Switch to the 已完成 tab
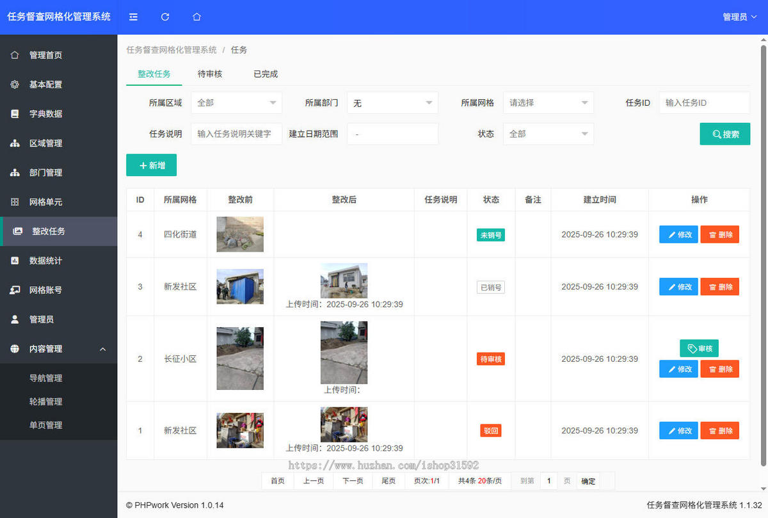Screen dimensions: 768x518 266,74
